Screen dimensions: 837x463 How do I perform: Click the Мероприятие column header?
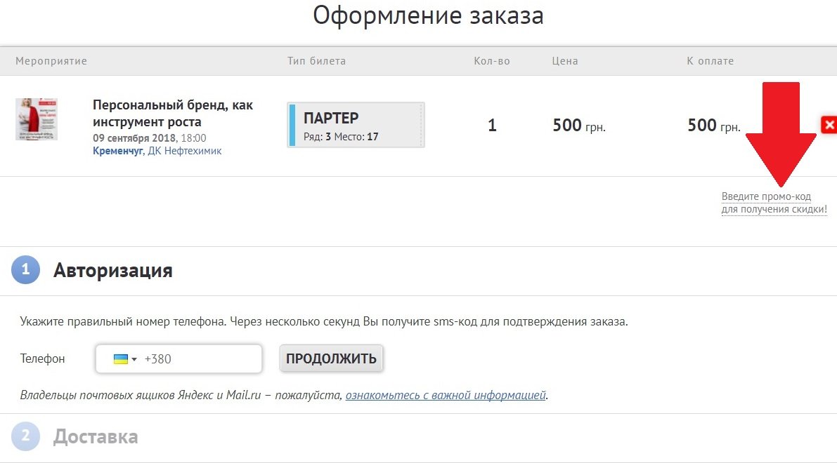51,61
